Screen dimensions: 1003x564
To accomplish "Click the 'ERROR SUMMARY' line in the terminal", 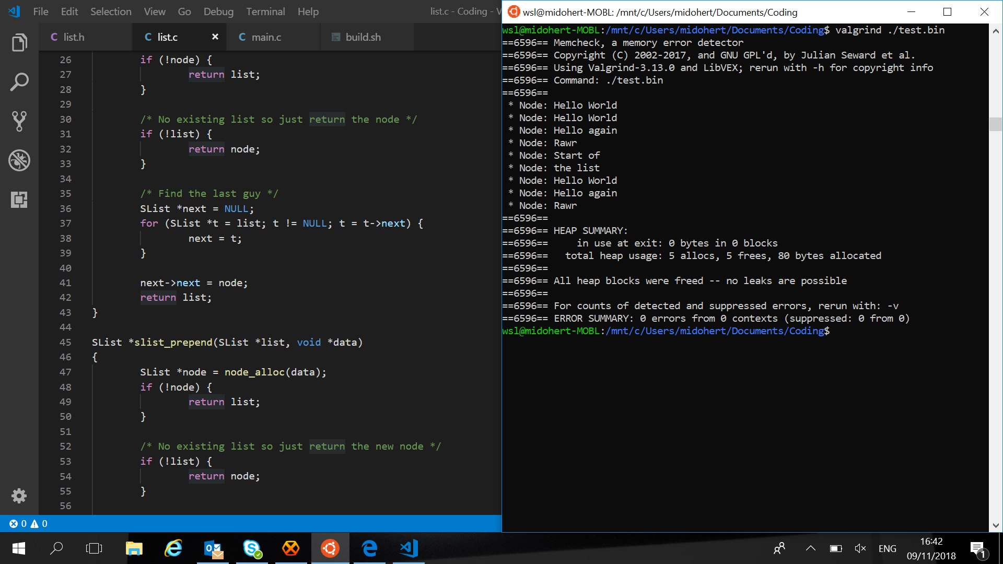I will 706,318.
